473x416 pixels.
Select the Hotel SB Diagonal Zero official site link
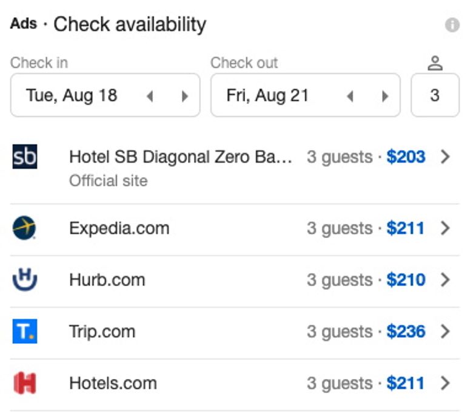[181, 157]
